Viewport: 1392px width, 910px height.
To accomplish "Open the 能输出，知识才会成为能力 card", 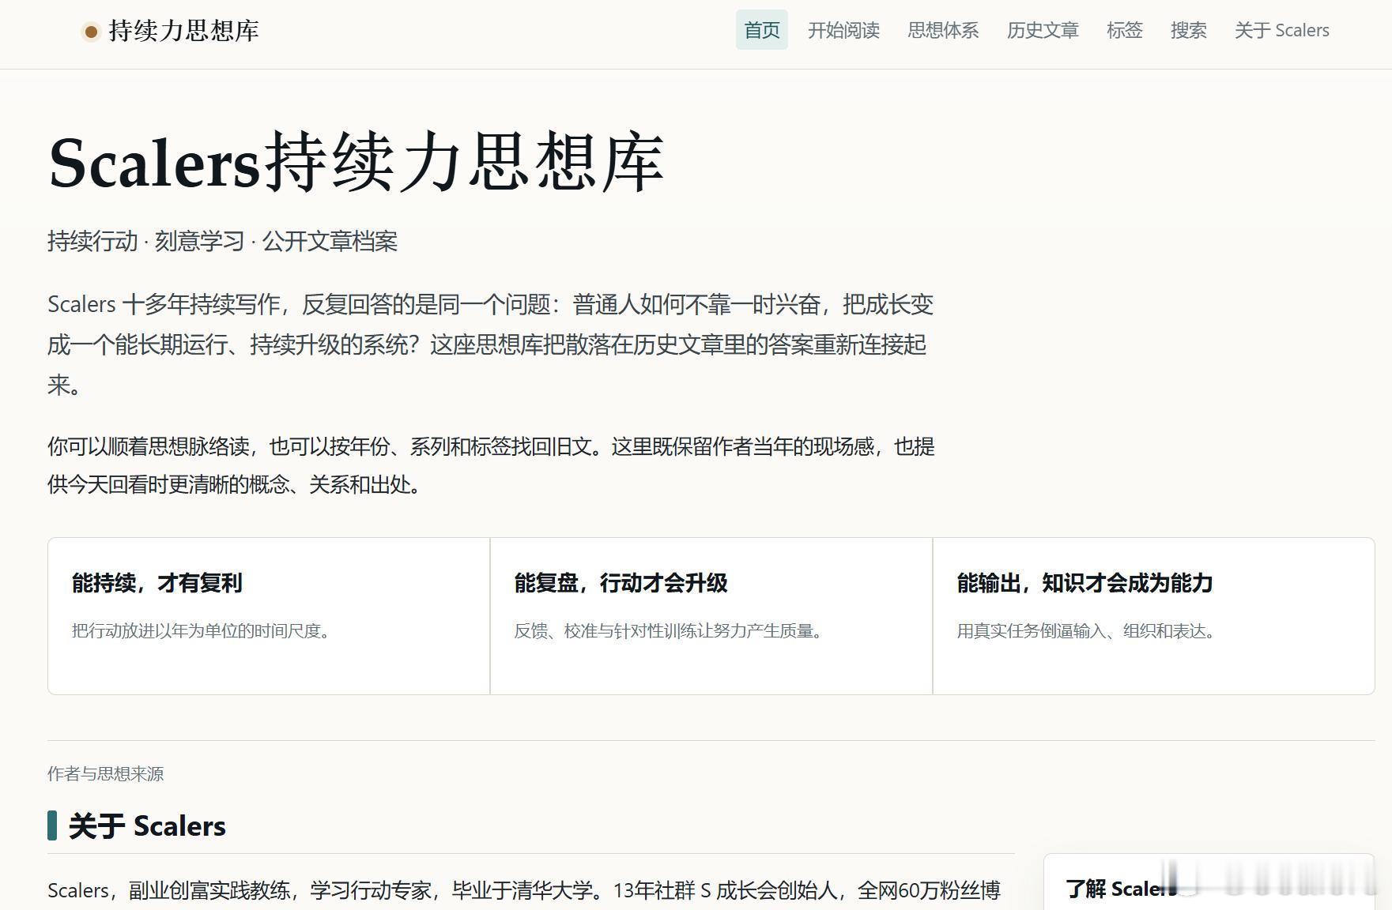I will pyautogui.click(x=1154, y=616).
